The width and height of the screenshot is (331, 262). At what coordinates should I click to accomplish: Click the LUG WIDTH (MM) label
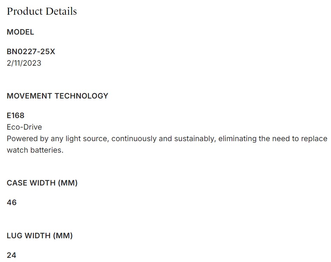[x=40, y=236]
